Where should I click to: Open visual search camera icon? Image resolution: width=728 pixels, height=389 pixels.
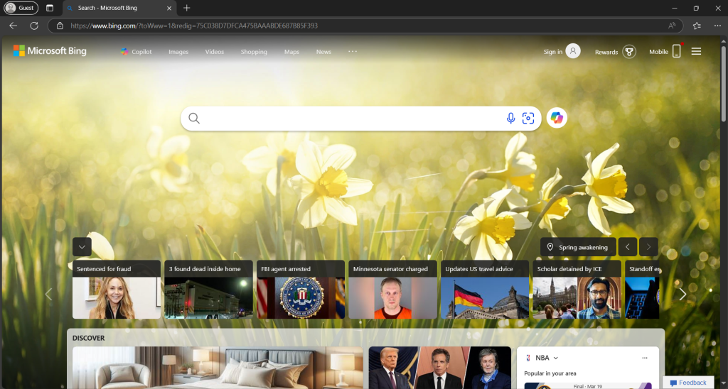pos(528,119)
